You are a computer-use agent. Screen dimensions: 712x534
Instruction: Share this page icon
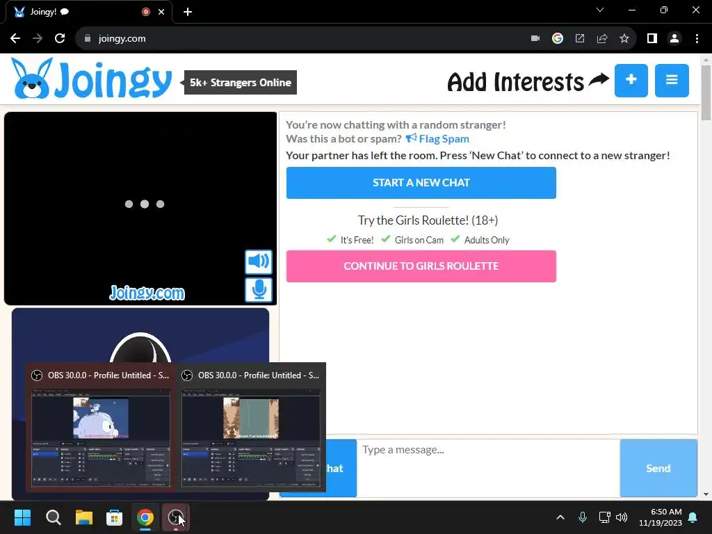click(602, 39)
